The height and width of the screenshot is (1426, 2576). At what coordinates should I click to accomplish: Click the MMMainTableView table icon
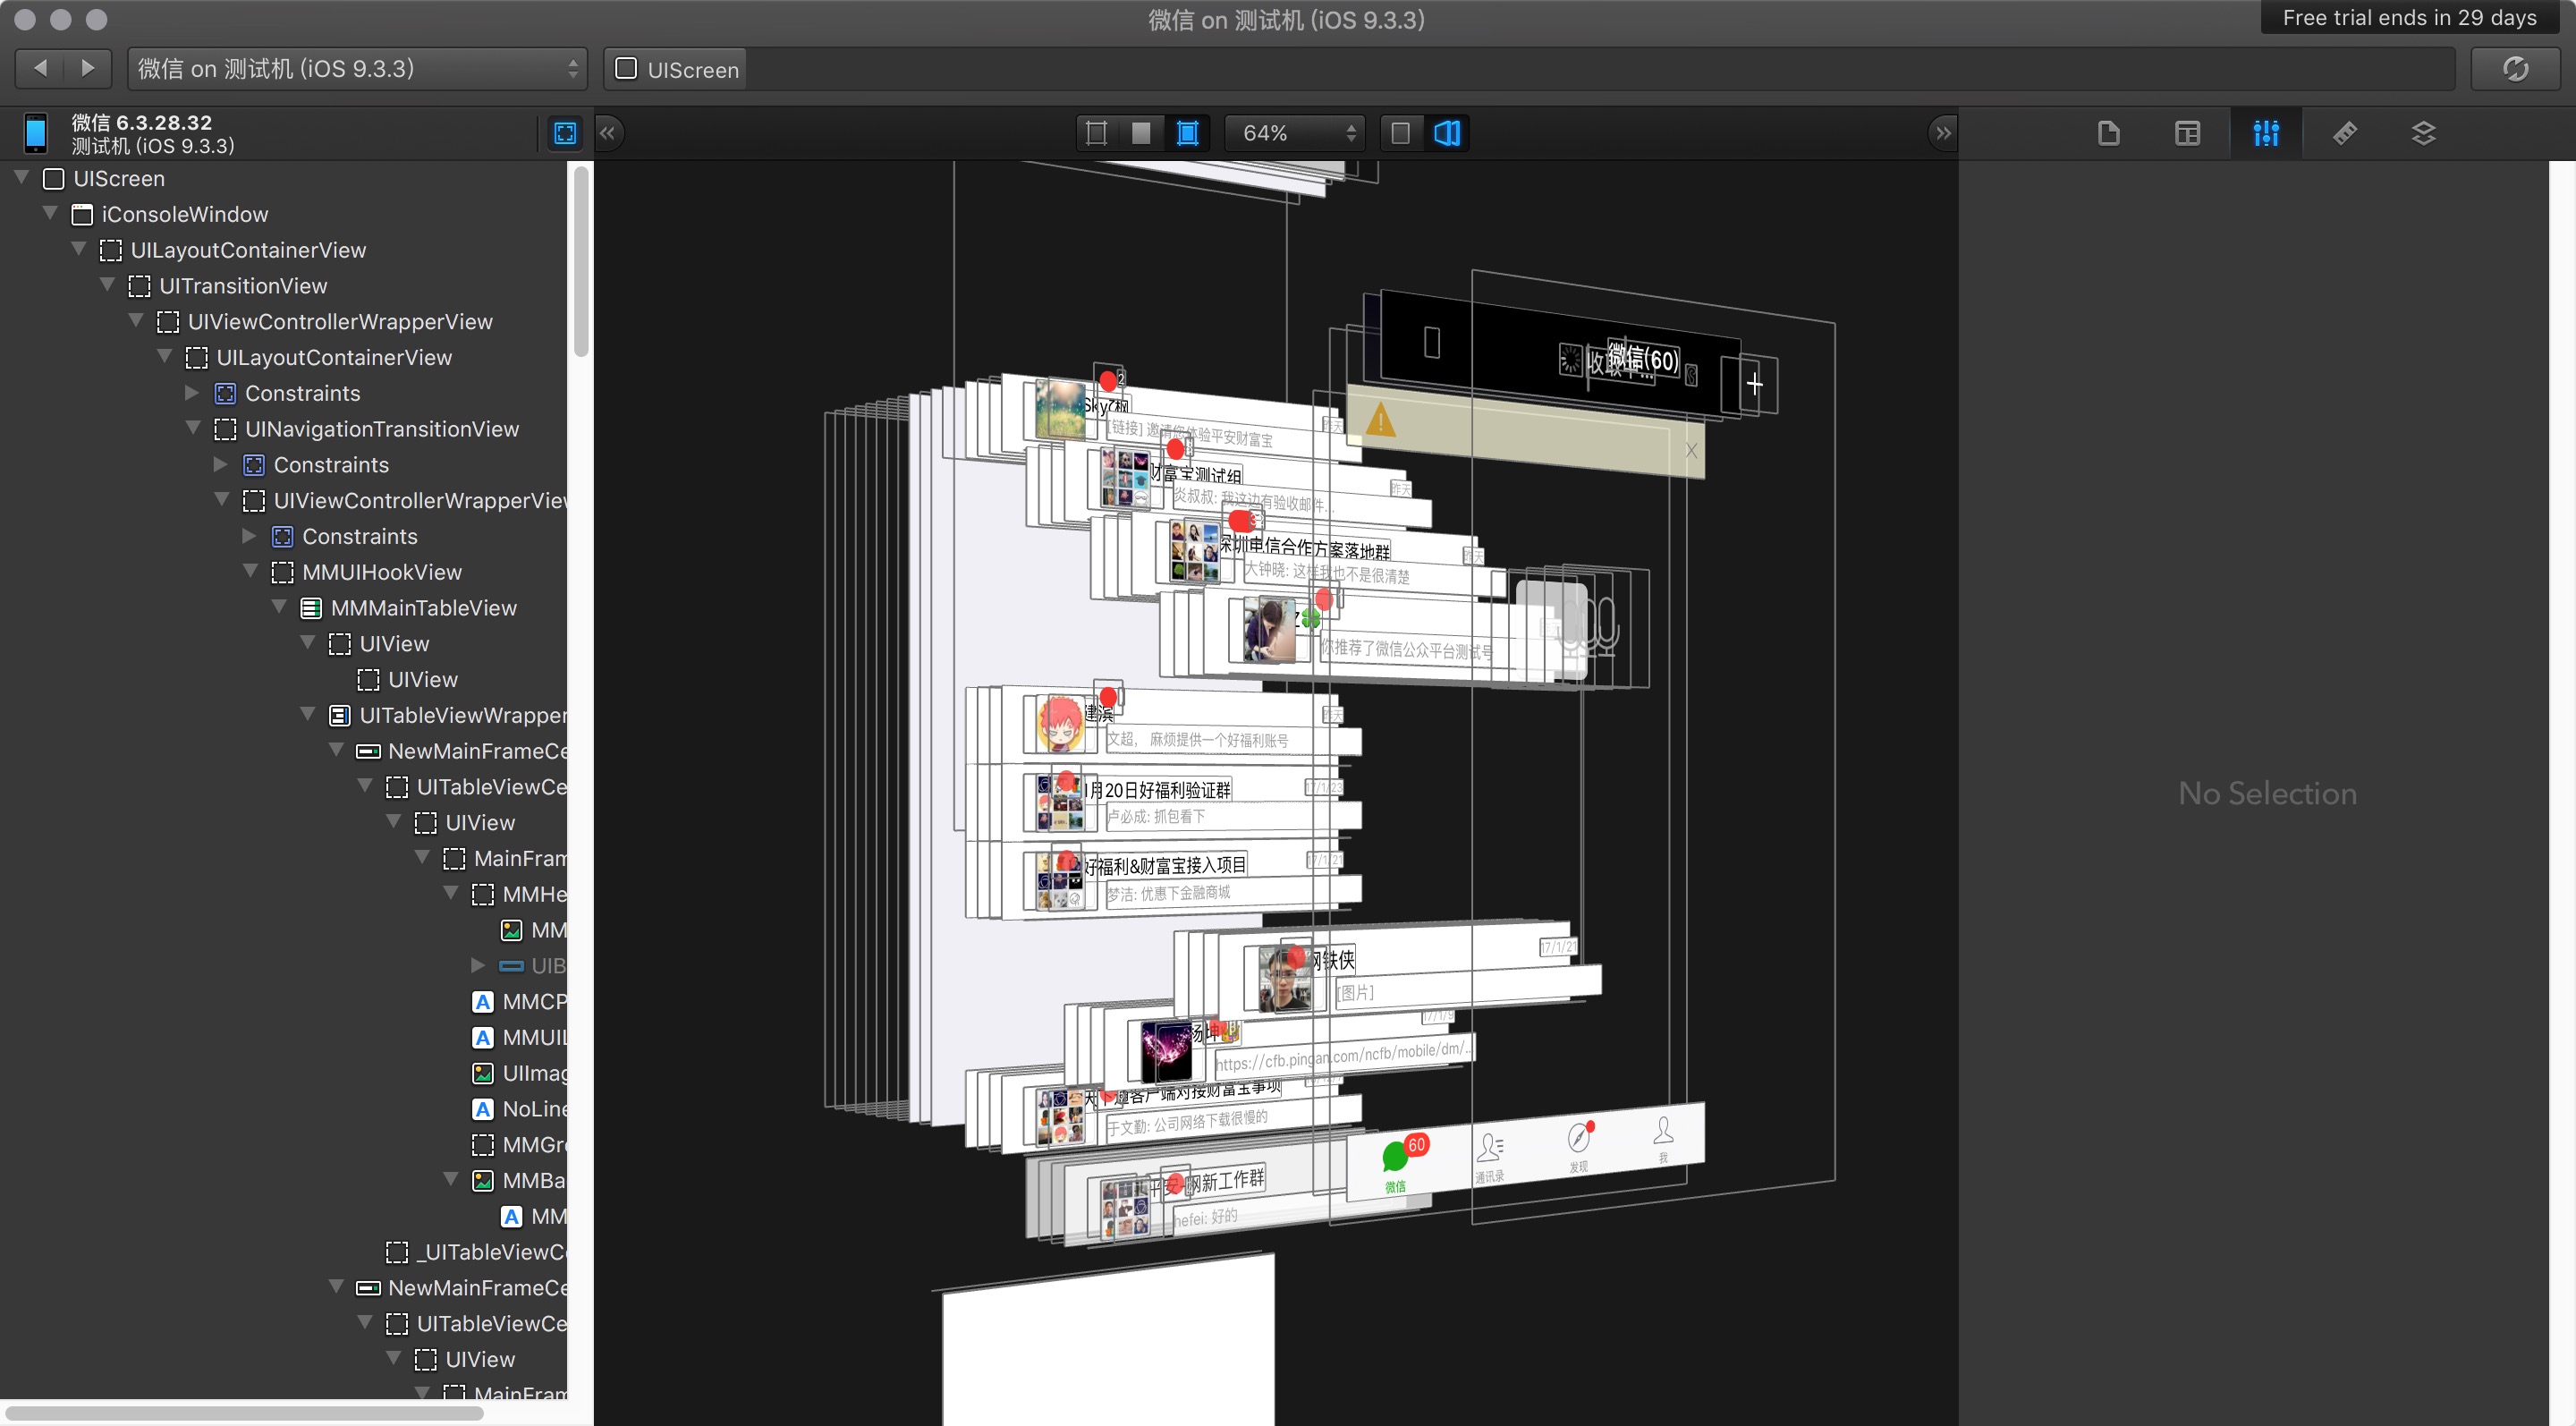tap(311, 608)
